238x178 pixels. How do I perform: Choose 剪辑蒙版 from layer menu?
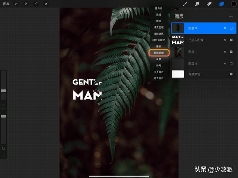pos(159,53)
